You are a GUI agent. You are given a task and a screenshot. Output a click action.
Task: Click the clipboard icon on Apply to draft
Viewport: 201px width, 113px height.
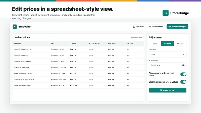161,90
